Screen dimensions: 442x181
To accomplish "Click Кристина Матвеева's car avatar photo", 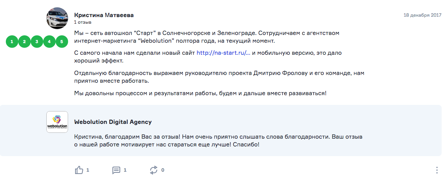I will click(57, 18).
